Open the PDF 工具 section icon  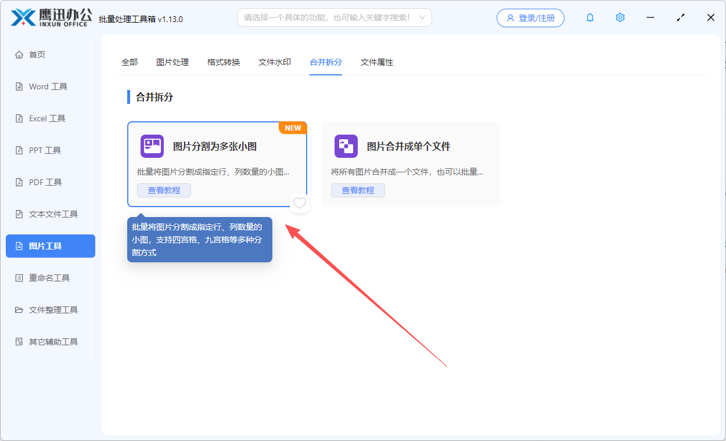tap(20, 182)
